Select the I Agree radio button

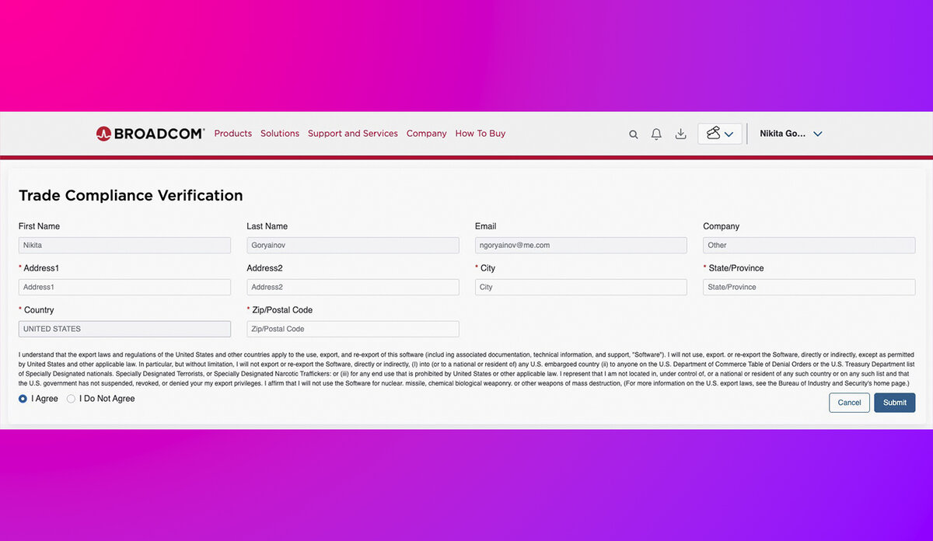tap(23, 399)
